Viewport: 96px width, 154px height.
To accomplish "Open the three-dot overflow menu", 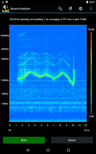I will pos(91,8).
